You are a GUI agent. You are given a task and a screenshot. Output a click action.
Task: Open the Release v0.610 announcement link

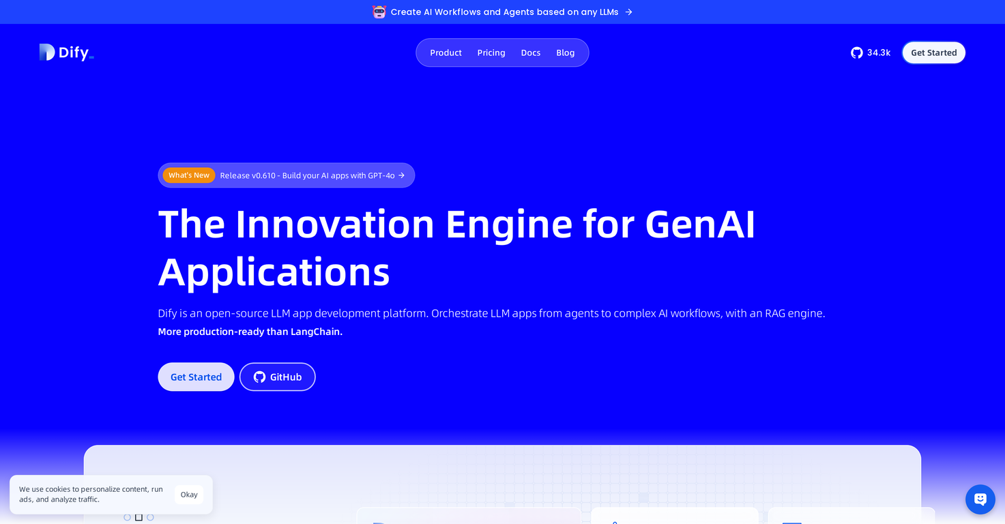pyautogui.click(x=307, y=175)
